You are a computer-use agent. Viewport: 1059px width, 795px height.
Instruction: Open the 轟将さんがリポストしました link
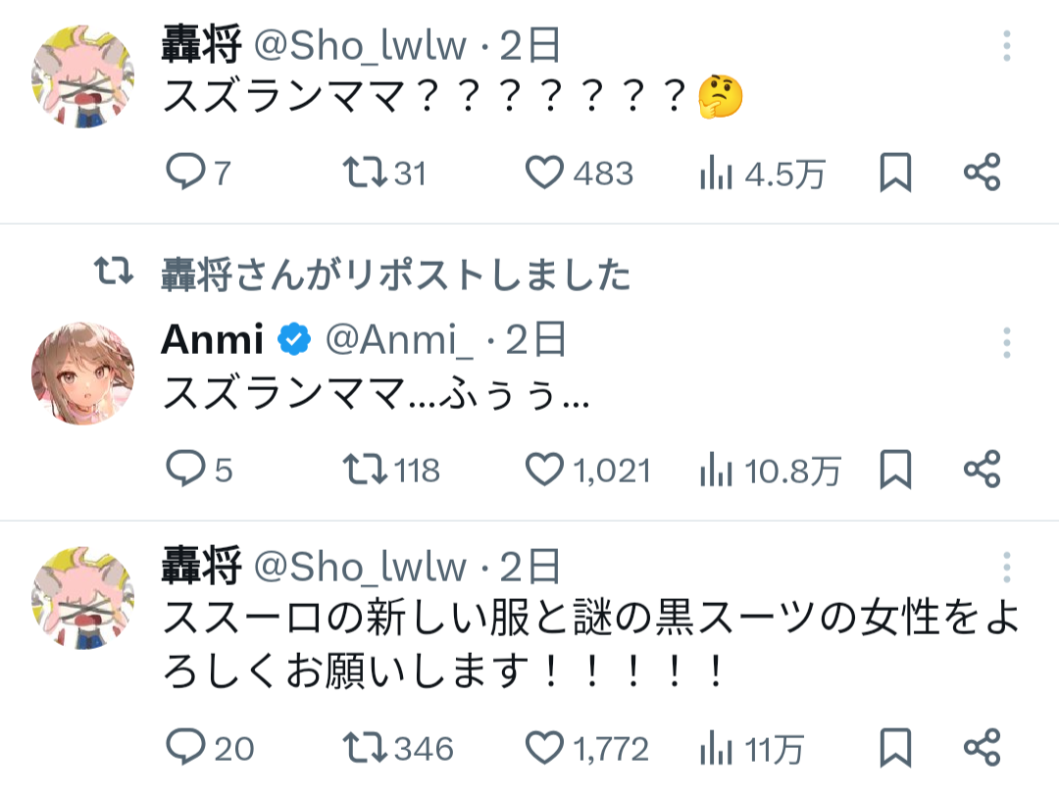point(395,275)
